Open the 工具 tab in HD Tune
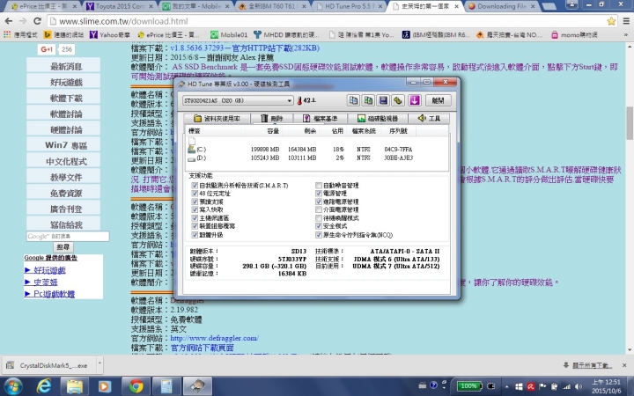Viewport: 634px width, 396px height. point(429,119)
